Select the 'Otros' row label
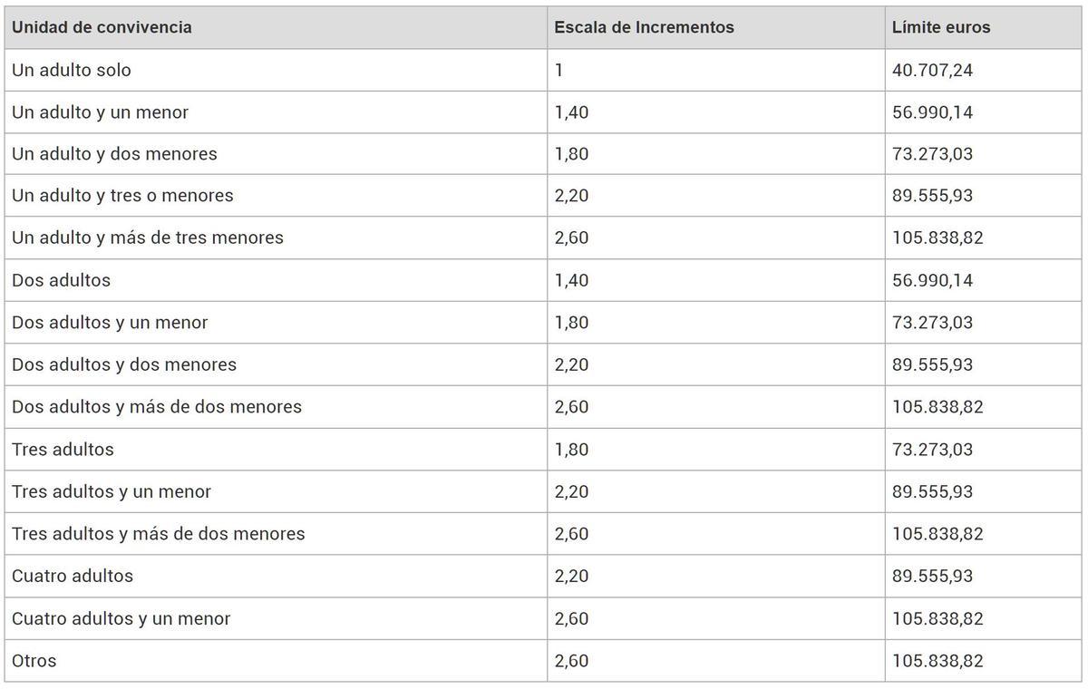This screenshot has width=1088, height=689. [x=34, y=661]
